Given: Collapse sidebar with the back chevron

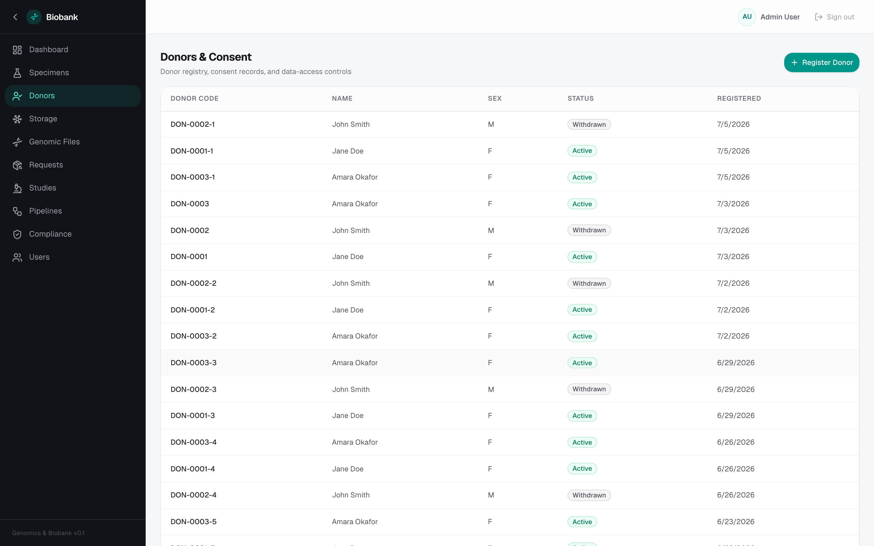Looking at the screenshot, I should pos(15,17).
